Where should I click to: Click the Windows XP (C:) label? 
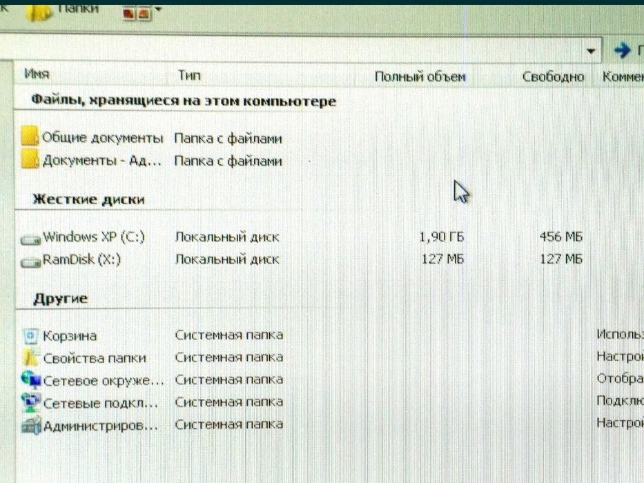(x=94, y=237)
